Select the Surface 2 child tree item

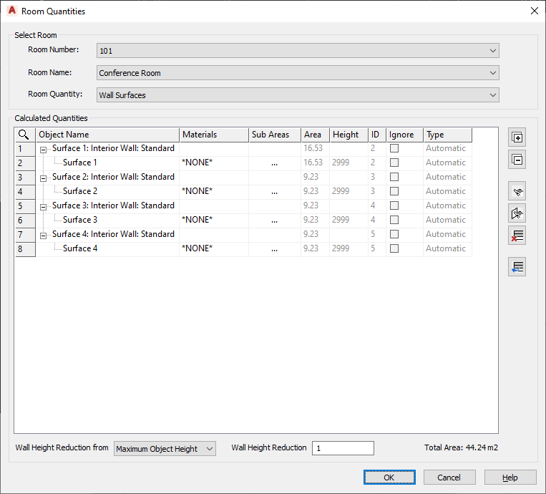click(x=80, y=191)
